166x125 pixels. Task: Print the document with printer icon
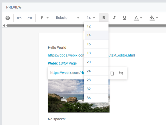click(x=8, y=18)
